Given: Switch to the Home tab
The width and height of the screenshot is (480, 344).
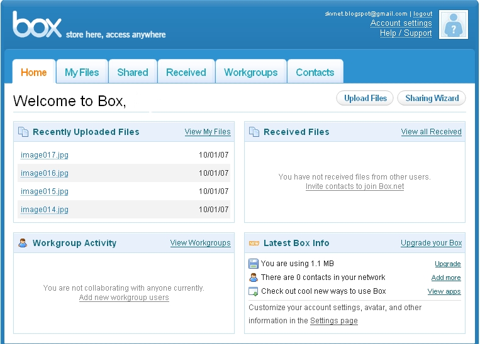Looking at the screenshot, I should pyautogui.click(x=34, y=72).
